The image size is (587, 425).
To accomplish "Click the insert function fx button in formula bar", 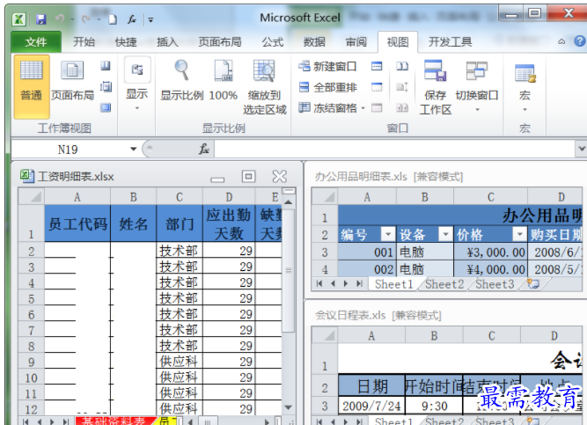I will point(204,149).
